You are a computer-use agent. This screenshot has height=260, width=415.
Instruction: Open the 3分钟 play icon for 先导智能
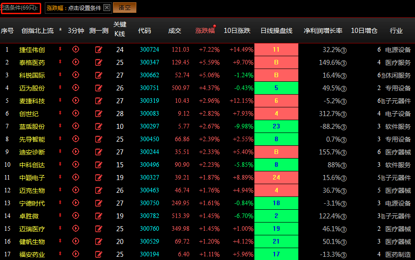[x=75, y=139]
